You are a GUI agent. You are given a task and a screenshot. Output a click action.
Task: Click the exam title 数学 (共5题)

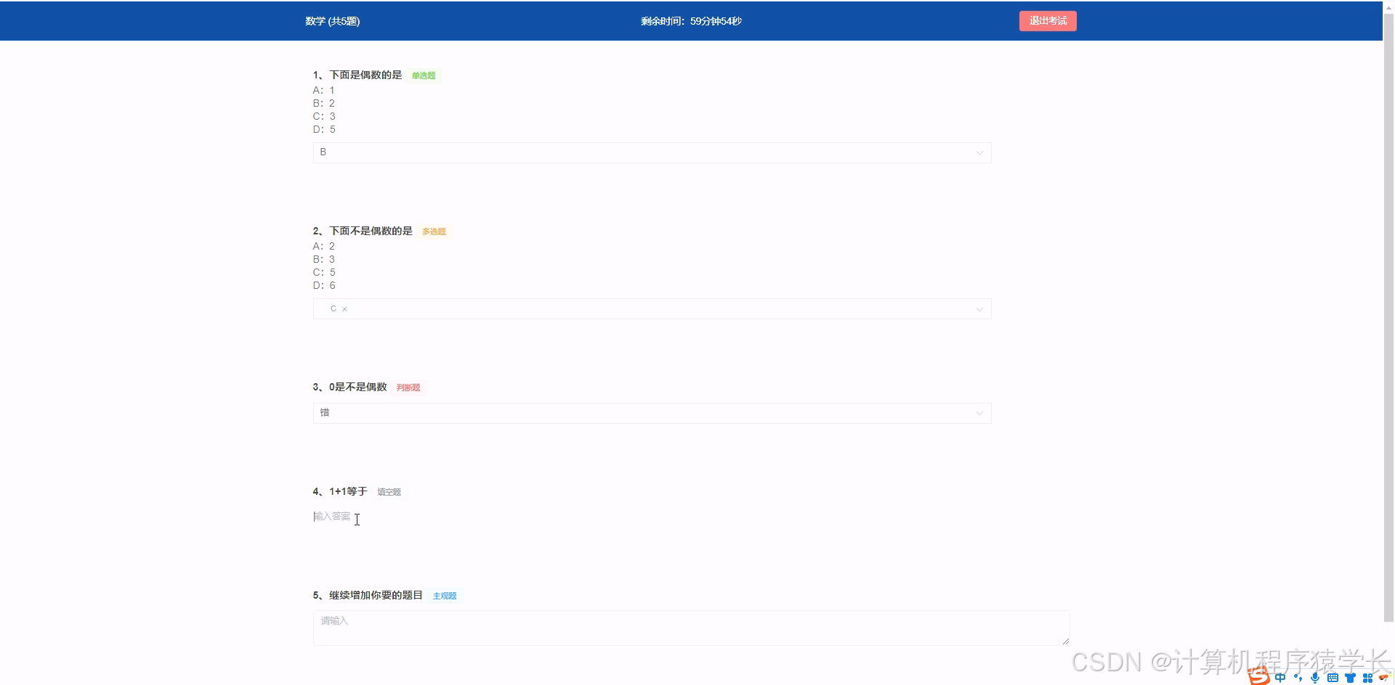333,21
